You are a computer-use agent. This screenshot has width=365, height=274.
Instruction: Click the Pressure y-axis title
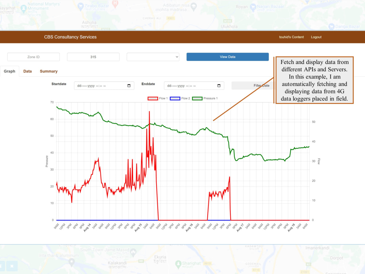[x=47, y=161]
